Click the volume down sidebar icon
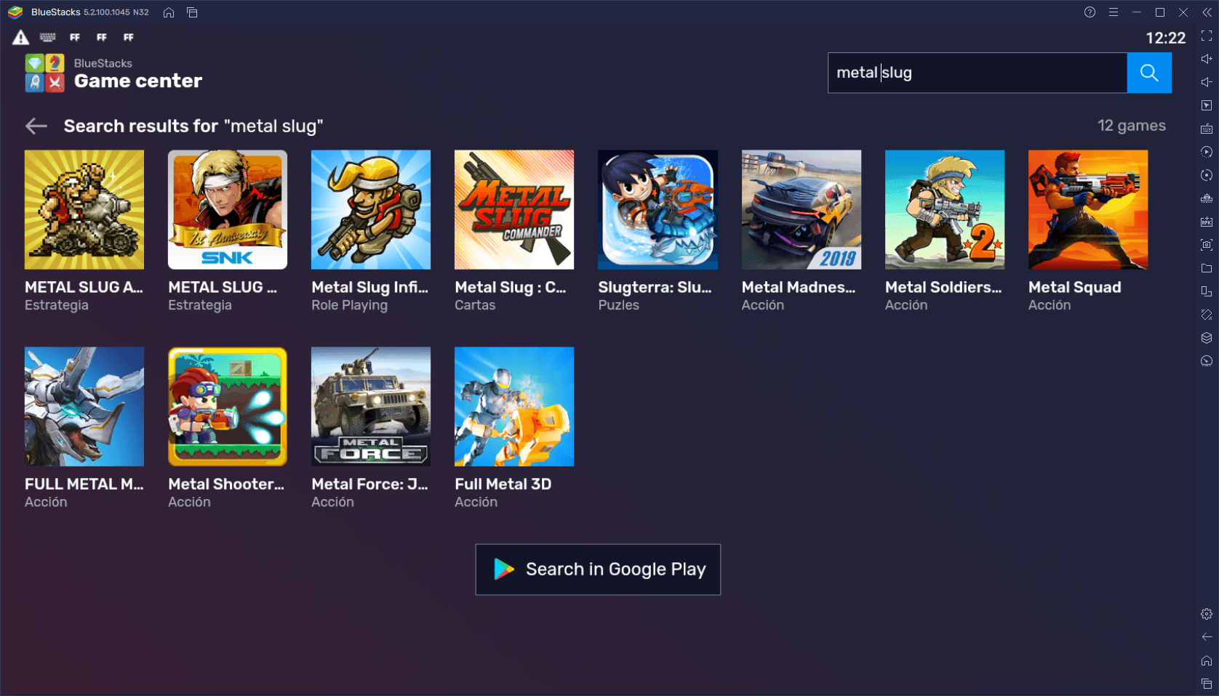Viewport: 1219px width, 696px height. click(1207, 82)
